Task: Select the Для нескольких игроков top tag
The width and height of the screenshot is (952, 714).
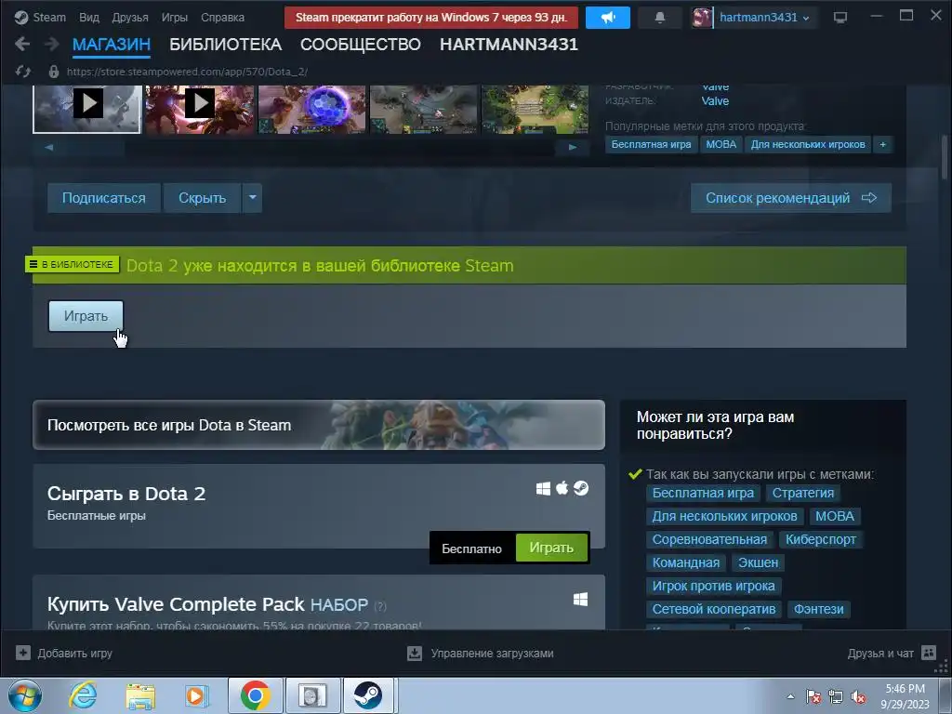Action: [x=808, y=144]
